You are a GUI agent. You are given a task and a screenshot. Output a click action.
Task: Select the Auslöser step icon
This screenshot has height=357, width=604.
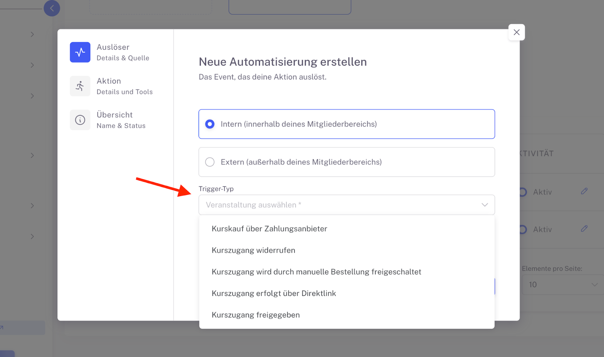[x=80, y=52]
